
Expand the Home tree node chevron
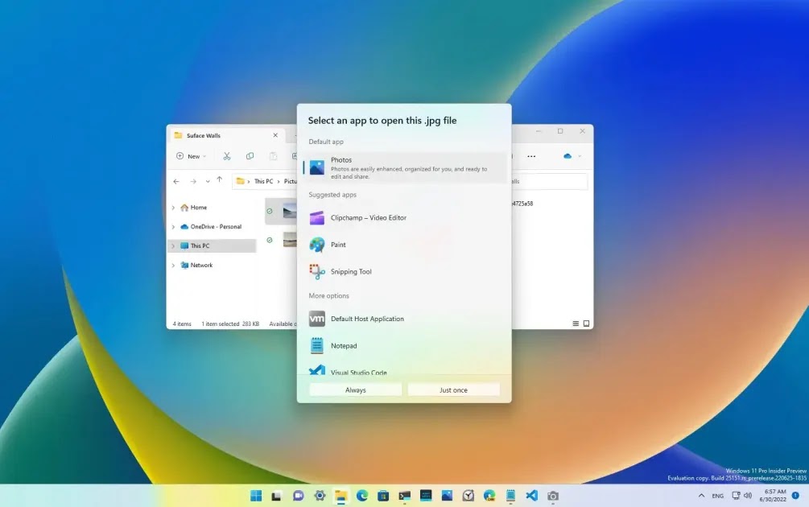173,208
